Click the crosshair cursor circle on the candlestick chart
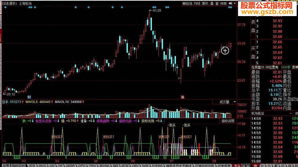 [x=225, y=51]
